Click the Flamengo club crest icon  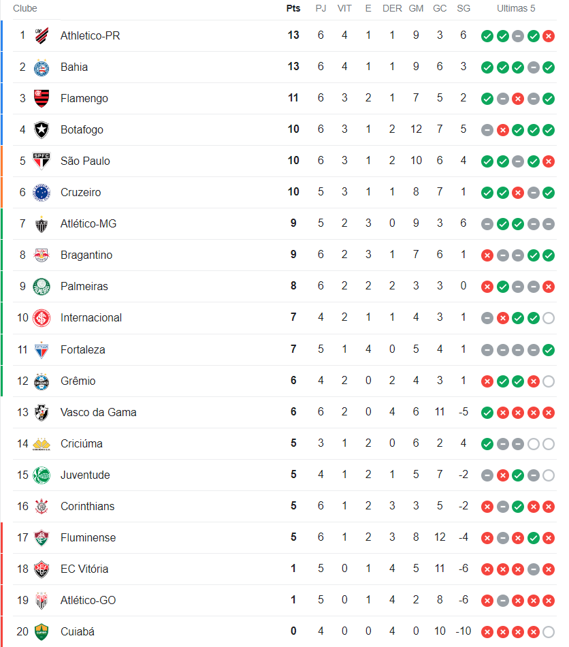(42, 98)
